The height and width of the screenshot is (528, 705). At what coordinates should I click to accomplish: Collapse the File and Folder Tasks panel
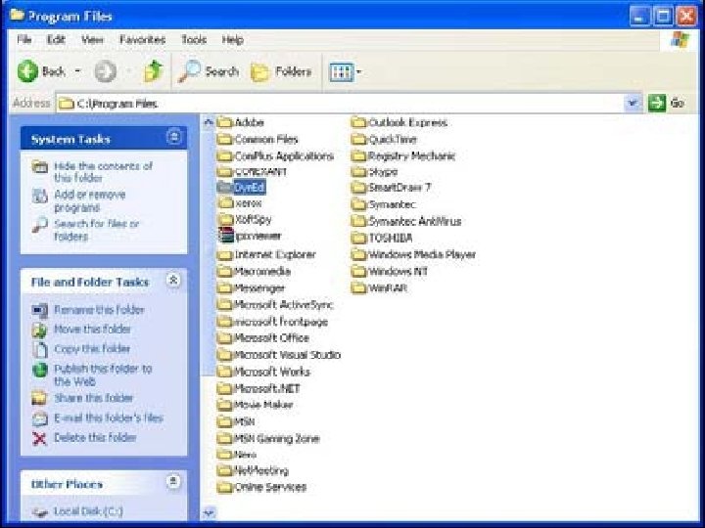(x=173, y=280)
